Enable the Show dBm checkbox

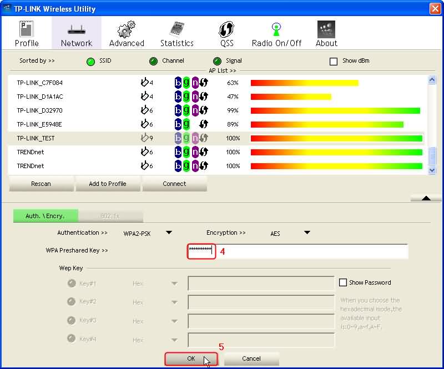(x=334, y=61)
